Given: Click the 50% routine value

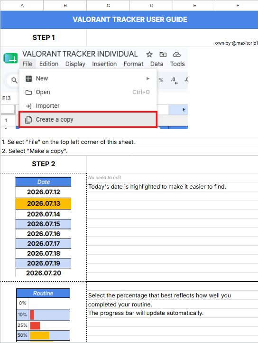Looking at the screenshot, I should [x=22, y=335].
